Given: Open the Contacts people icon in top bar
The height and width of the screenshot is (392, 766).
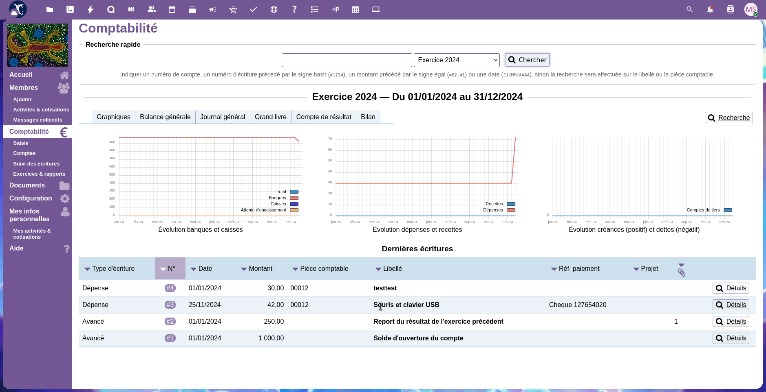Looking at the screenshot, I should pos(152,9).
